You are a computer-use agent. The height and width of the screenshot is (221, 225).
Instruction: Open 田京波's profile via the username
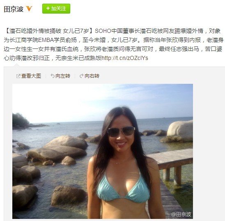14,9
